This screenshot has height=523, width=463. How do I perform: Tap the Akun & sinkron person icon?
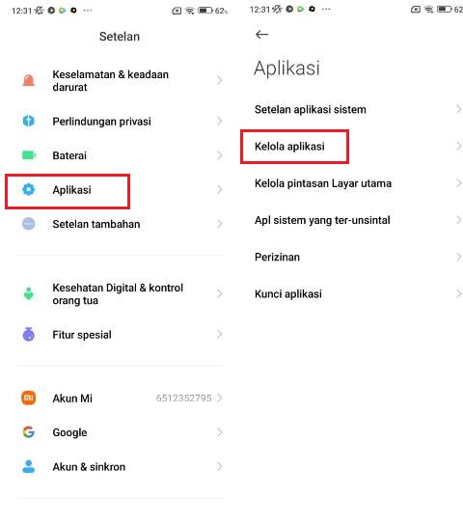tap(29, 467)
